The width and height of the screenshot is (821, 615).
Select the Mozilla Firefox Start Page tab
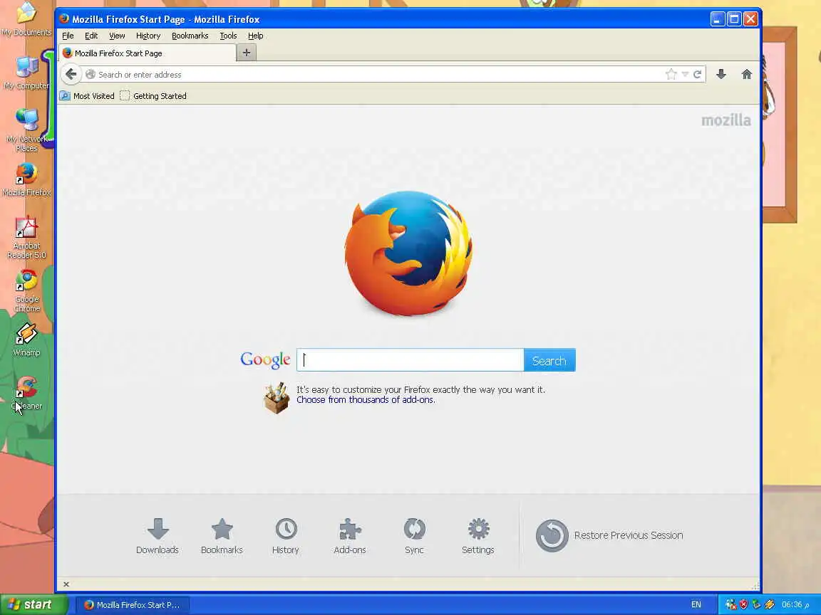coord(148,53)
